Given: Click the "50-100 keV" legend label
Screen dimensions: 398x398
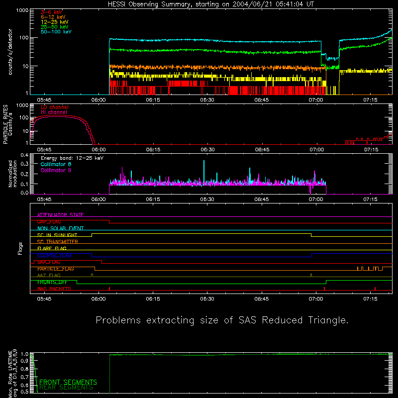Looking at the screenshot, I should pyautogui.click(x=56, y=32).
